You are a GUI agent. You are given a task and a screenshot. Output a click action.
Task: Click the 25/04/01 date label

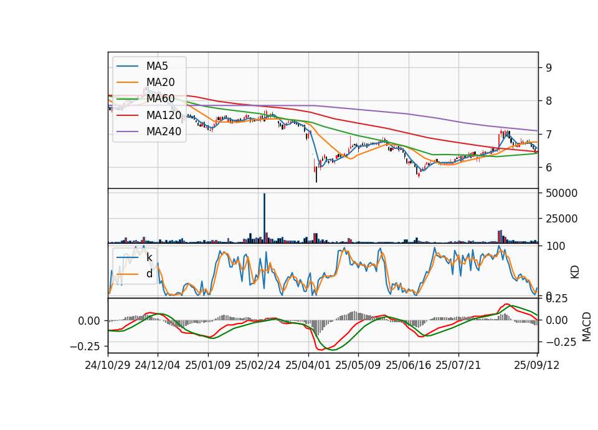point(308,365)
